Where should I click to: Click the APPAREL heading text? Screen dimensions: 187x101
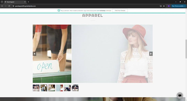(93, 15)
